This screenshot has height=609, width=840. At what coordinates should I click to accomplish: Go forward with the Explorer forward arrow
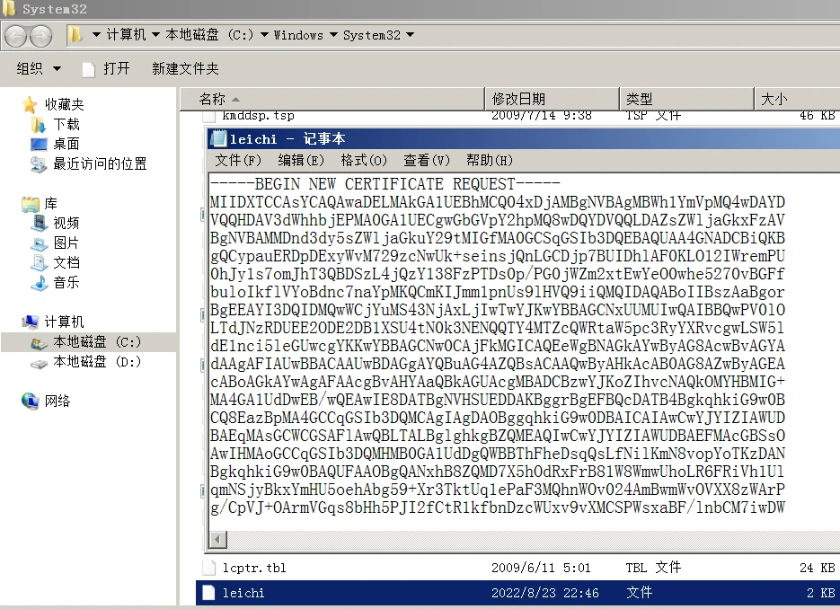click(x=40, y=37)
